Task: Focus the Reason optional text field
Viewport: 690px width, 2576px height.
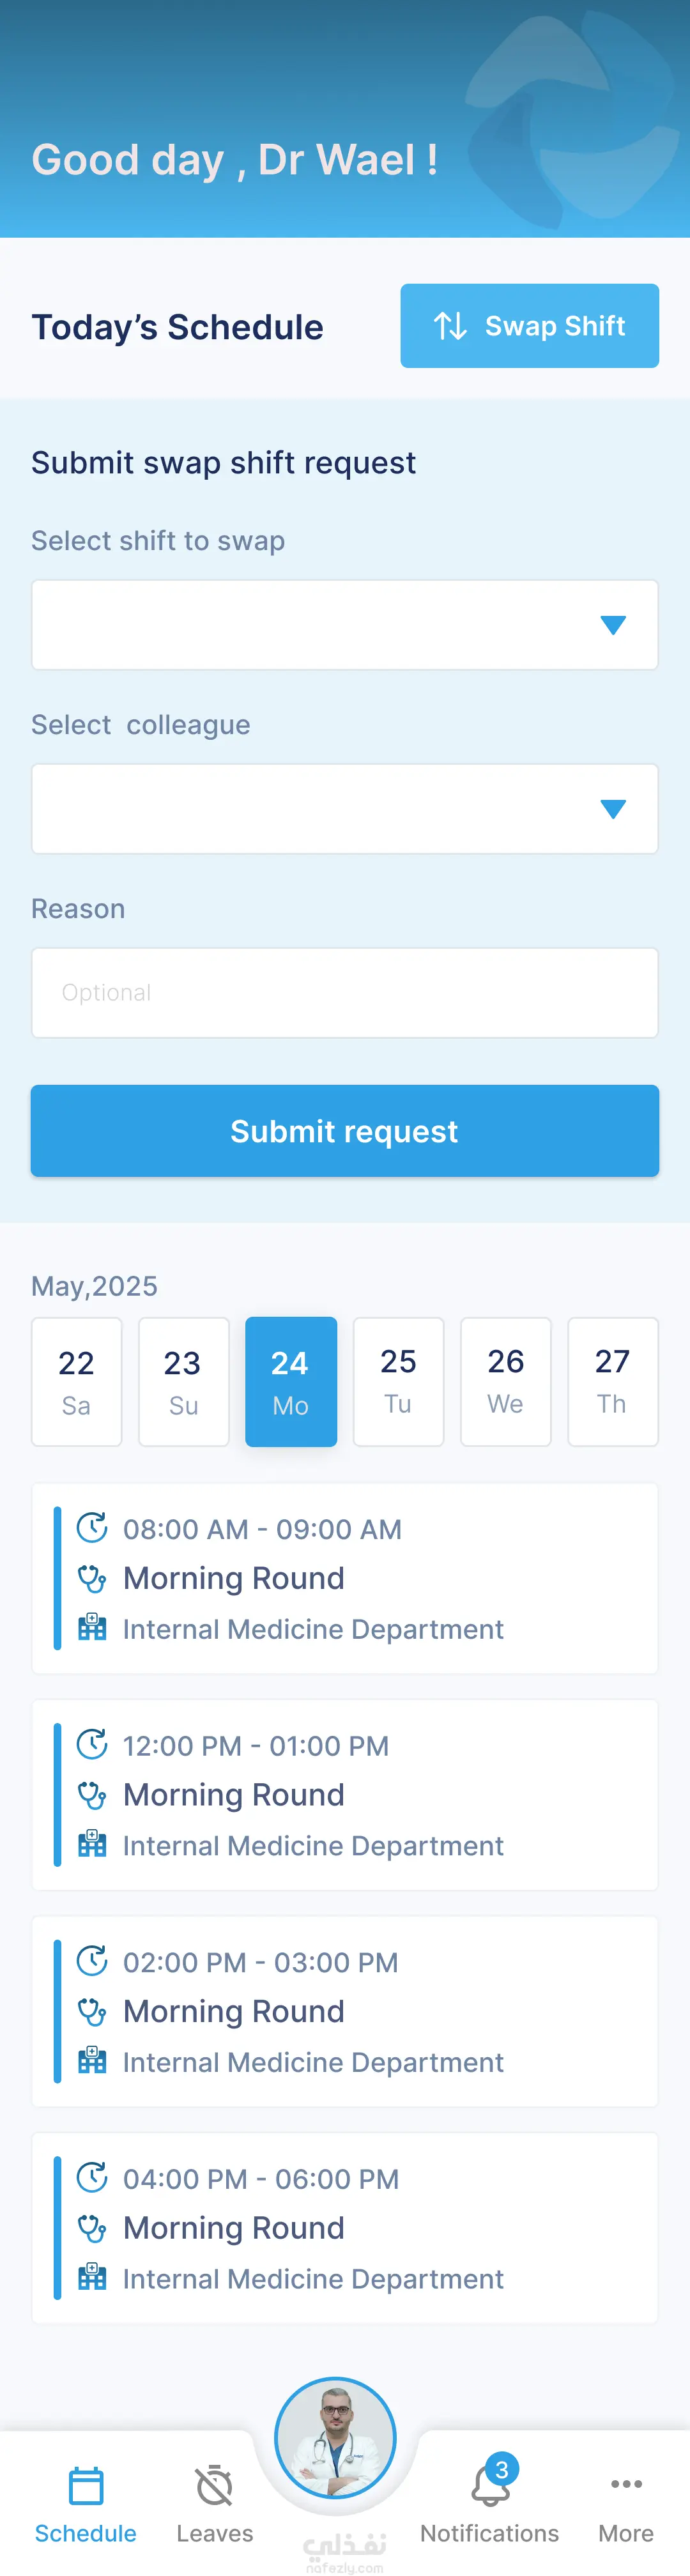Action: (x=344, y=993)
